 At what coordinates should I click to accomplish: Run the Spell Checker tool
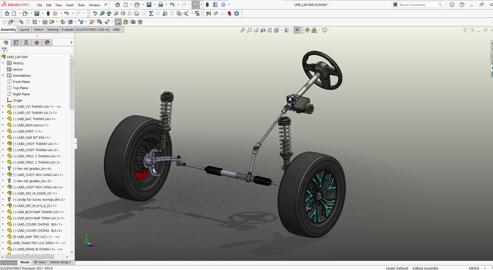[95, 13]
